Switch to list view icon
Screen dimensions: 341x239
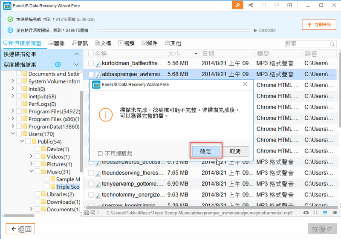coord(325,213)
